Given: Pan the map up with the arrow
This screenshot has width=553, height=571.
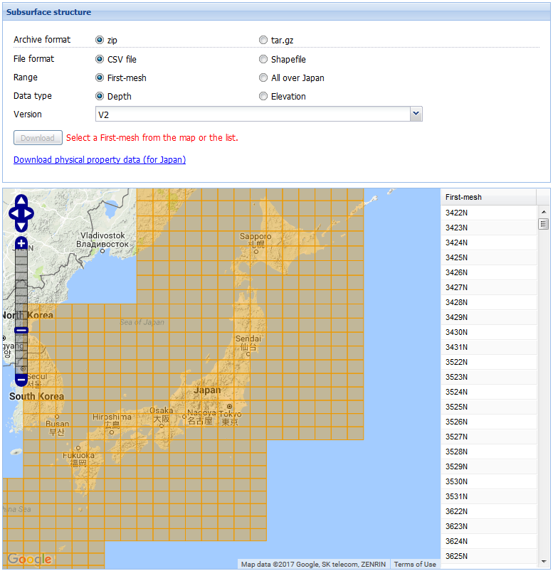Looking at the screenshot, I should coord(21,200).
